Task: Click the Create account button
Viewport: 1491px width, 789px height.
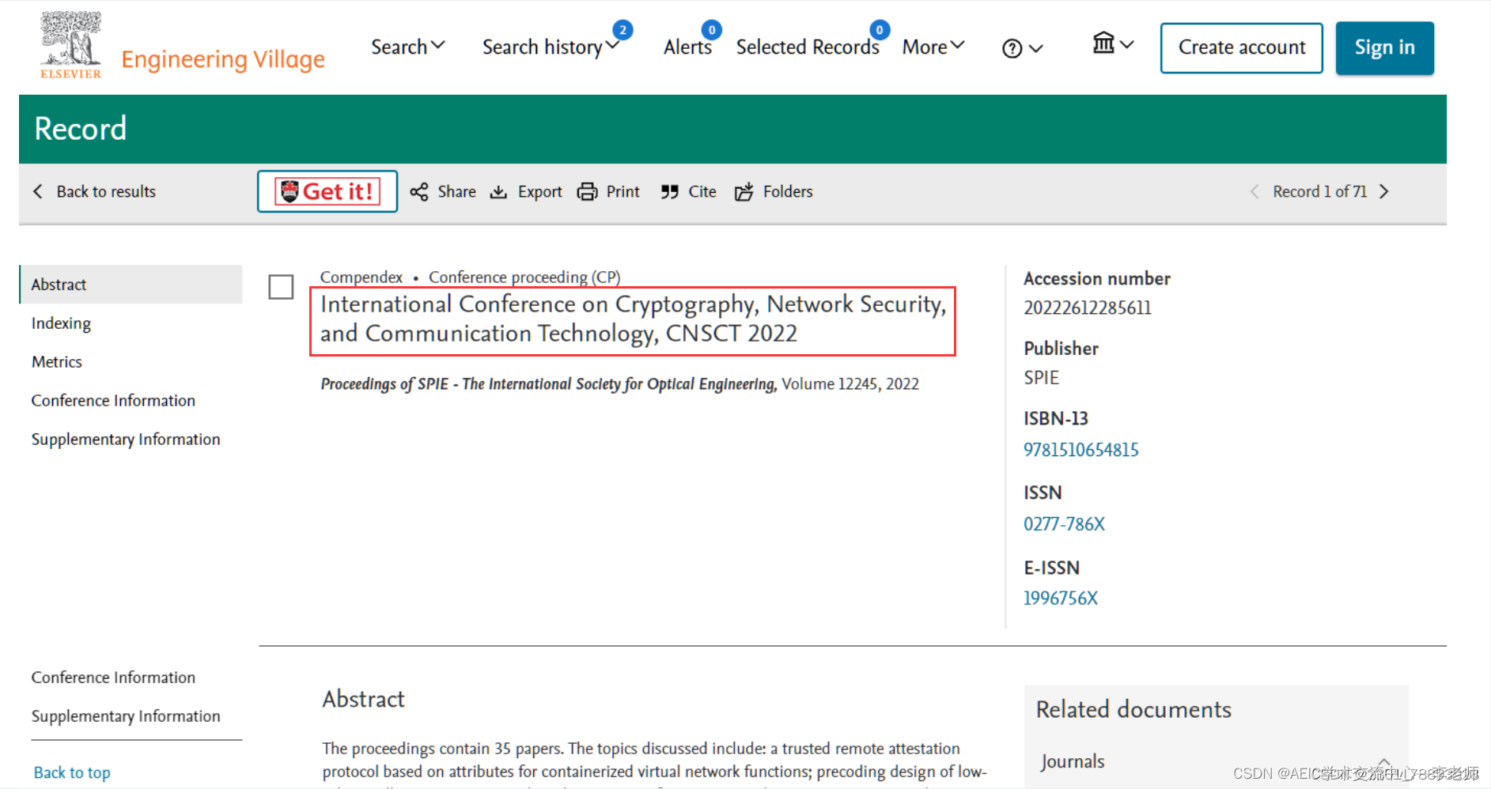Action: pyautogui.click(x=1242, y=48)
